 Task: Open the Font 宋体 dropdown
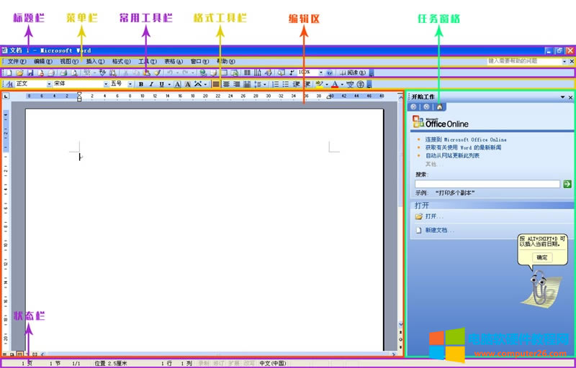(106, 84)
